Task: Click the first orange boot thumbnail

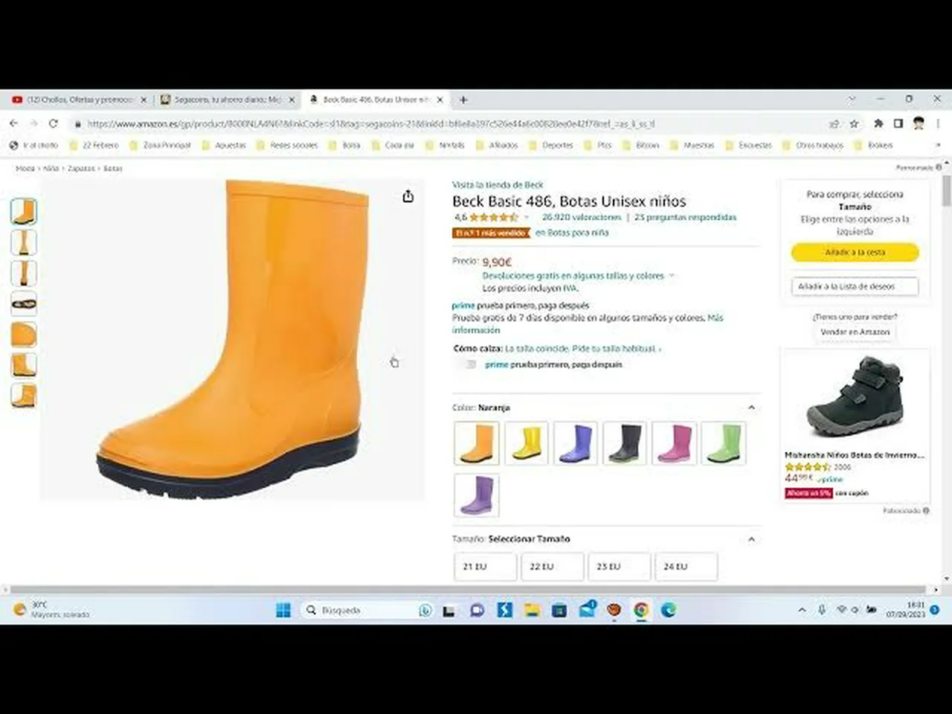Action: (x=24, y=211)
